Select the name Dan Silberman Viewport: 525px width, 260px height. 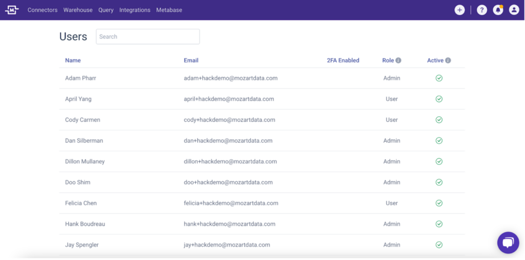pos(84,141)
